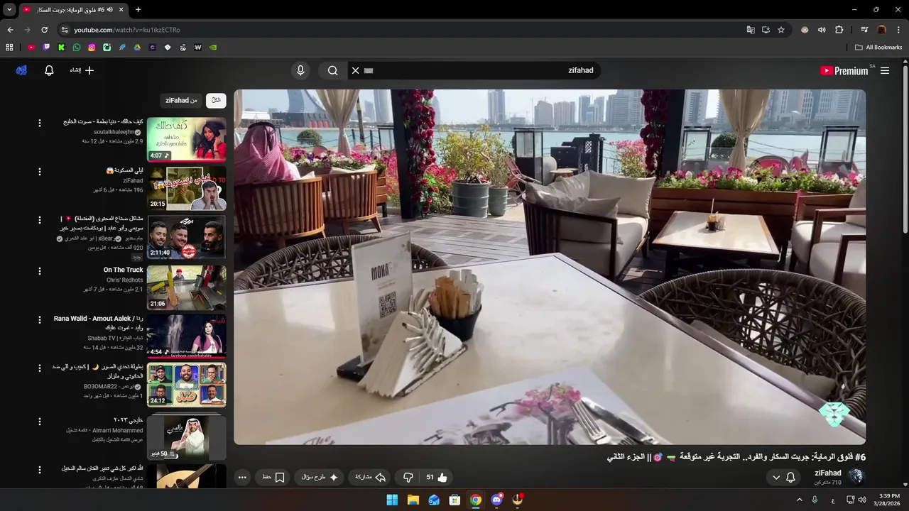
Task: Click the youtube.com address bar URL
Action: tap(127, 30)
